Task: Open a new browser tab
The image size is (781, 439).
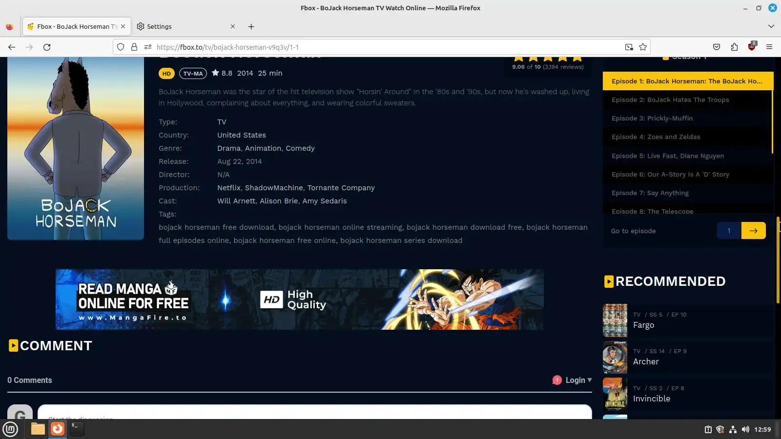Action: tap(251, 26)
